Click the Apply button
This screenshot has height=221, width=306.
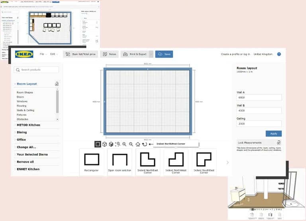(x=274, y=134)
